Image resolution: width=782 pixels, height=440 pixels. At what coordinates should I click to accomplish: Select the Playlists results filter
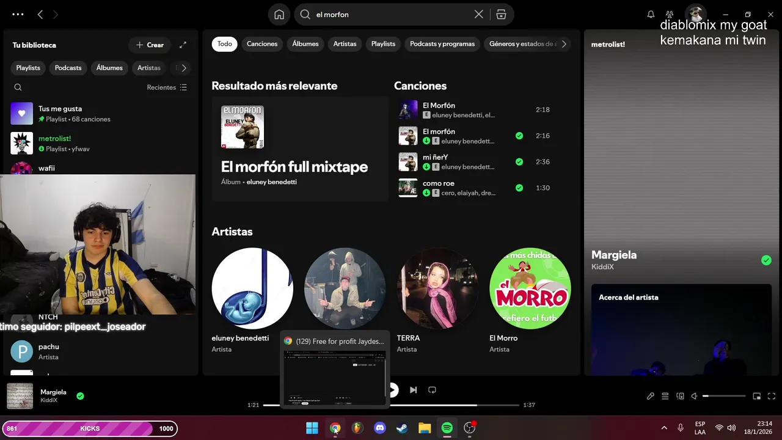click(383, 44)
